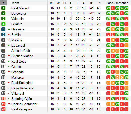The image size is (131, 114).
Task: Sort table by the MP column header
Action: [x=52, y=3]
